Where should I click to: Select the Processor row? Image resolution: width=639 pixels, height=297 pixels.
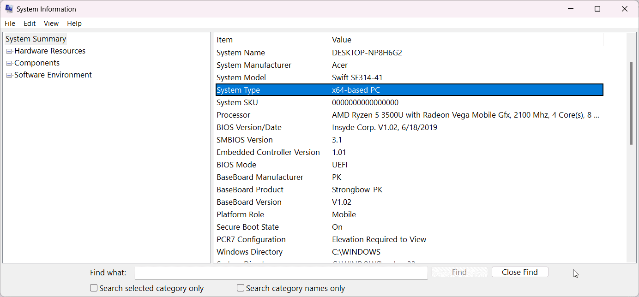tap(234, 115)
